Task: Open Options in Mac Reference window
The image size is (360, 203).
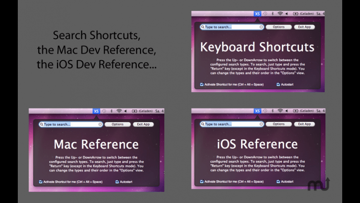Action: 118,124
